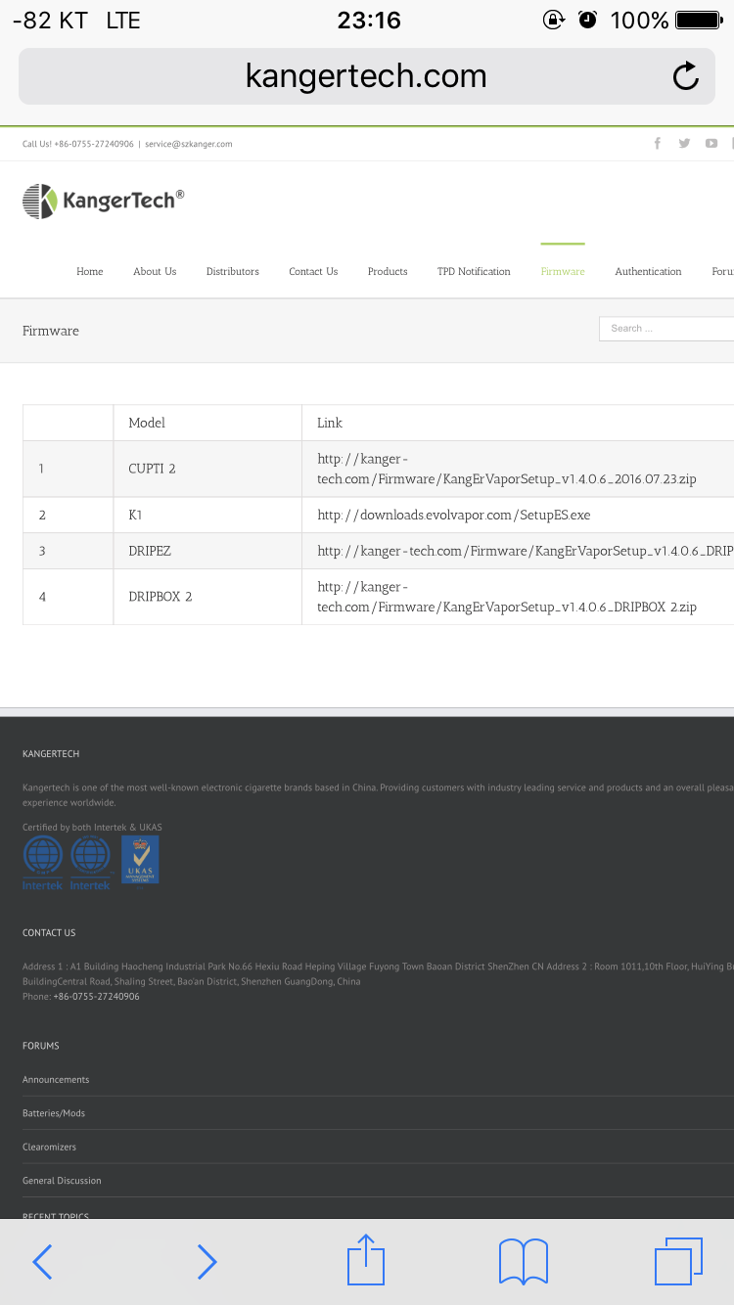Image resolution: width=734 pixels, height=1305 pixels.
Task: Open the Authentication menu item
Action: (x=648, y=271)
